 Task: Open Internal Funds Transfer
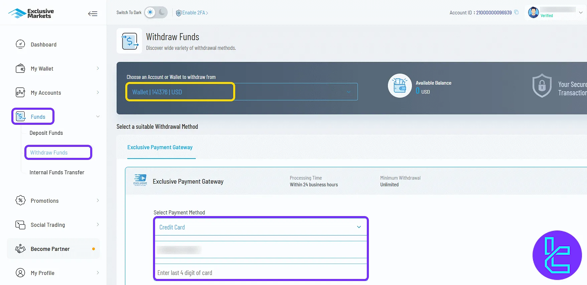57,172
